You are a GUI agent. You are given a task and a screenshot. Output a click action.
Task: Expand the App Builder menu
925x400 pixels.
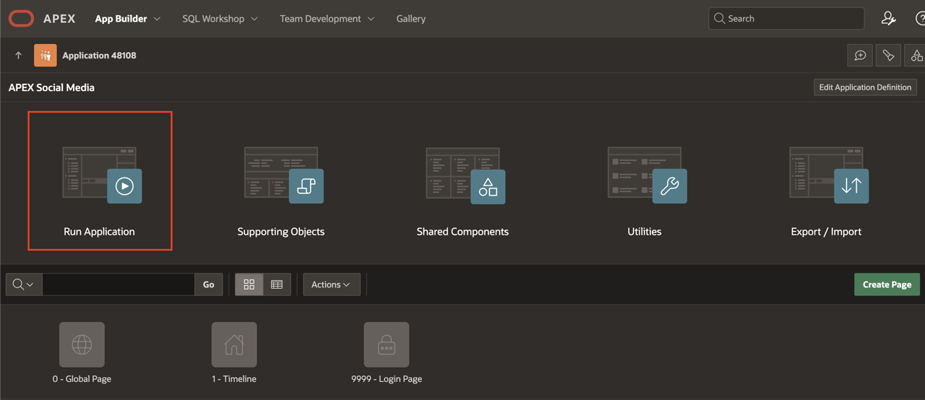128,19
